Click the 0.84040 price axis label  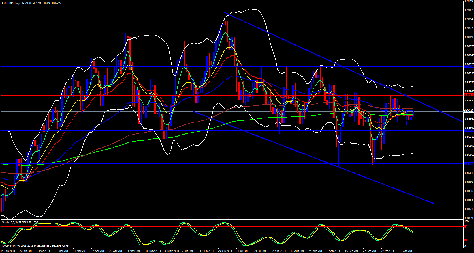point(469,200)
